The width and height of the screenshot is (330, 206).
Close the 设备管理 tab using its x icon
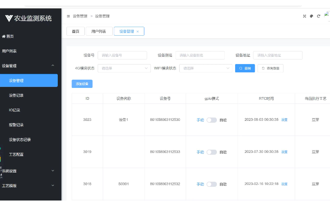[x=137, y=32]
